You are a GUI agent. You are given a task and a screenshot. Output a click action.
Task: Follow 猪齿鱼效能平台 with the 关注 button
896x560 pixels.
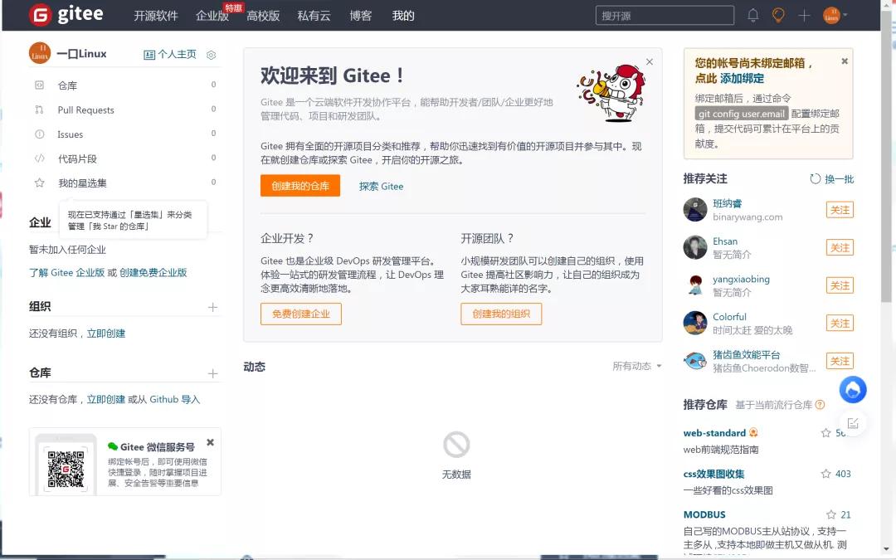[x=840, y=361]
